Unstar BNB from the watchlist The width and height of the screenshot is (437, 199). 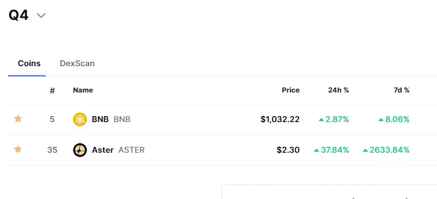point(18,119)
